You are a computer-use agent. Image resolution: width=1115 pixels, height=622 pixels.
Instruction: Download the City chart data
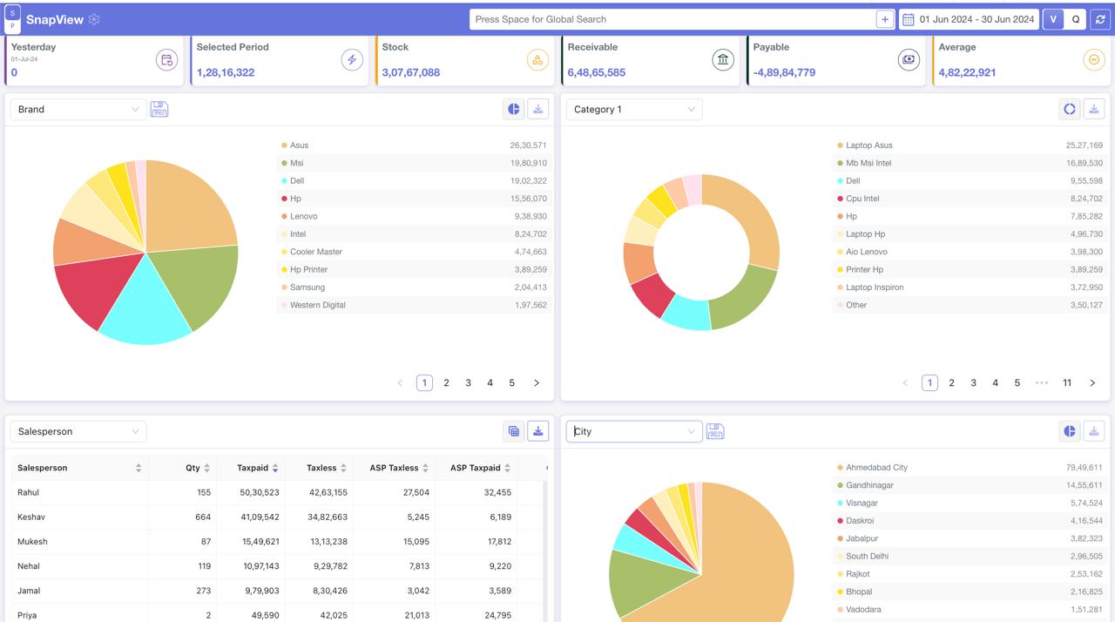pos(1094,431)
